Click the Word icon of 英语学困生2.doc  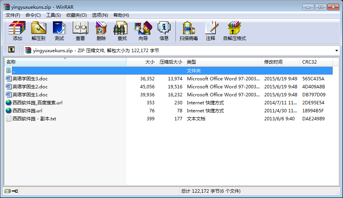[x=8, y=86]
